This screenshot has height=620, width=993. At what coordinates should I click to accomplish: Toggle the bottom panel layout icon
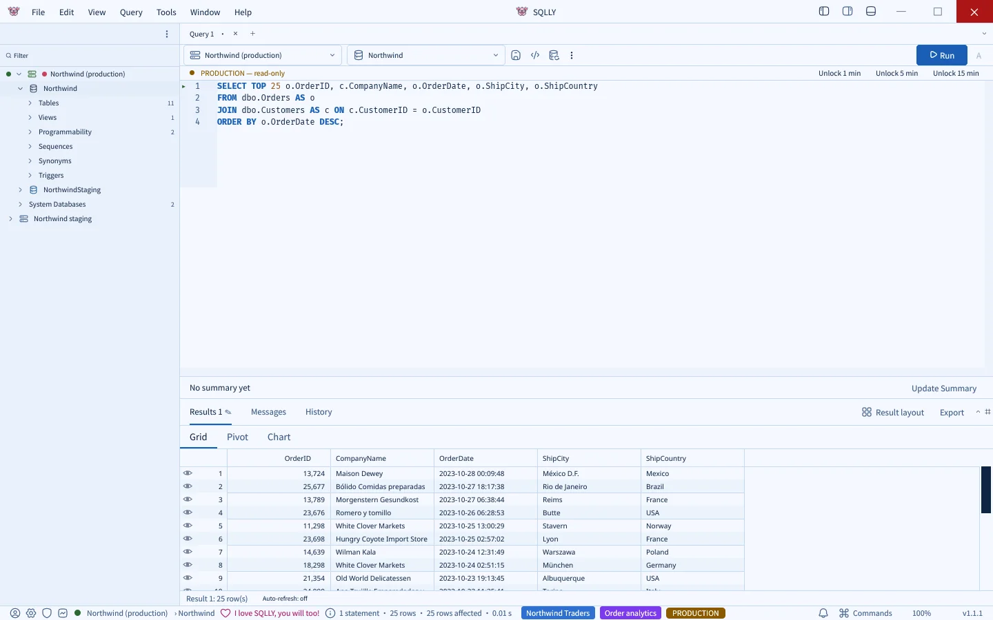coord(871,11)
